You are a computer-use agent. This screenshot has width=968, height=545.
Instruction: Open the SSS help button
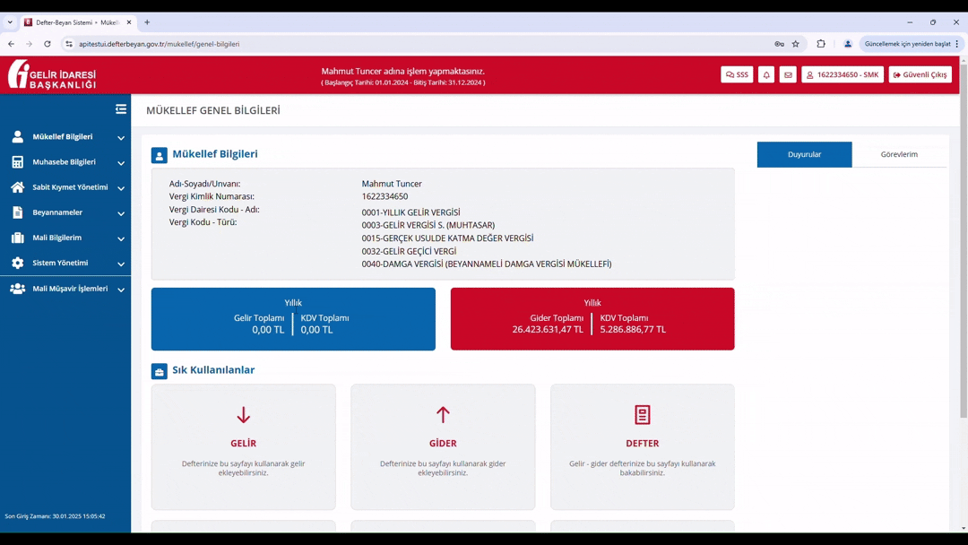(x=737, y=75)
